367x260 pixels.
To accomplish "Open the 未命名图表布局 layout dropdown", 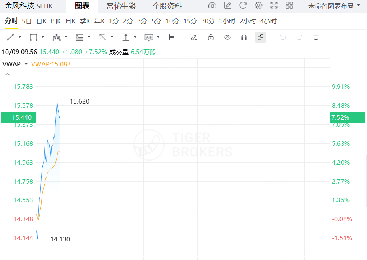I will point(334,6).
